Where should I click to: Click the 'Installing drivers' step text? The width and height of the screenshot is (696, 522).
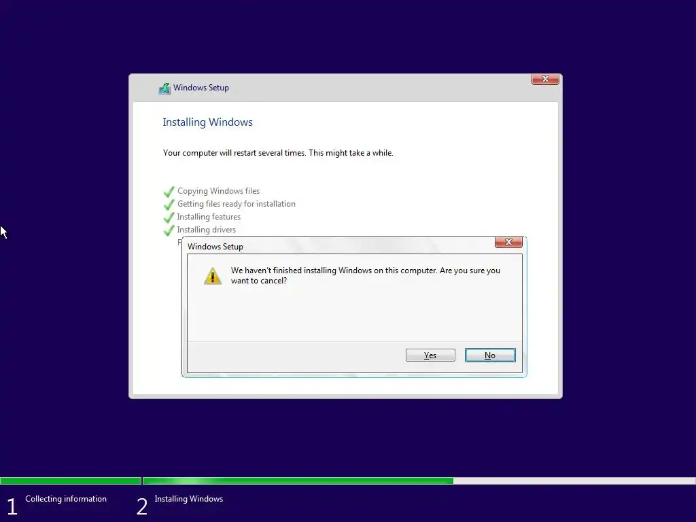point(207,230)
